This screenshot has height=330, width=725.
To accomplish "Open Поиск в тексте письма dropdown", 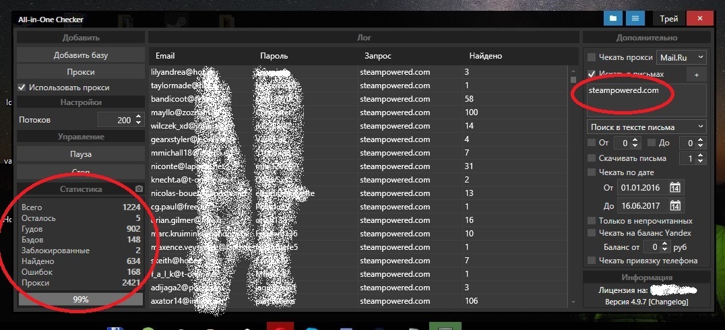I will point(647,127).
